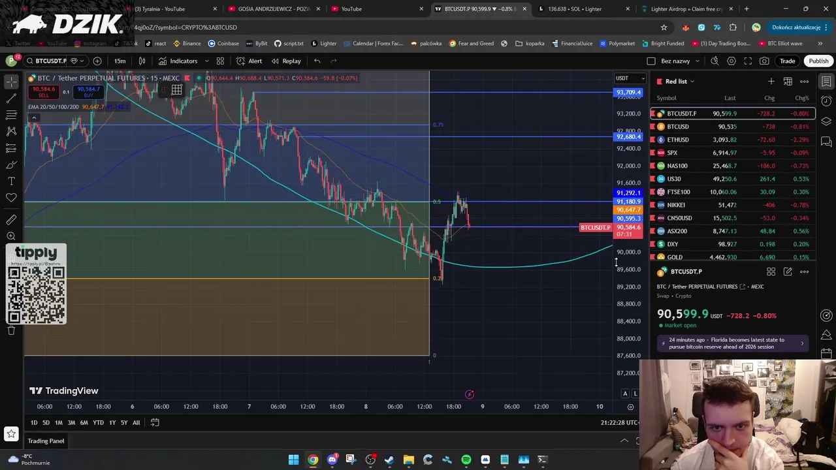Viewport: 836px width, 470px height.
Task: Enter fullscreen mode icon
Action: point(748,61)
